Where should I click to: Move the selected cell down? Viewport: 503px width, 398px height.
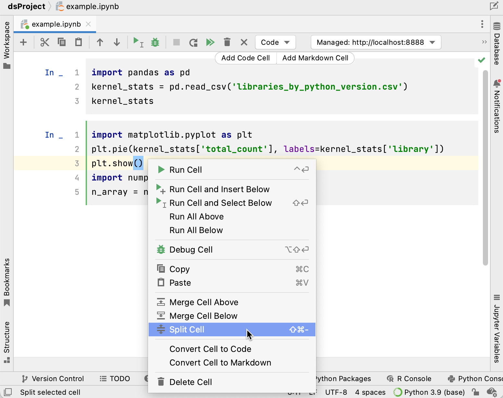(117, 42)
